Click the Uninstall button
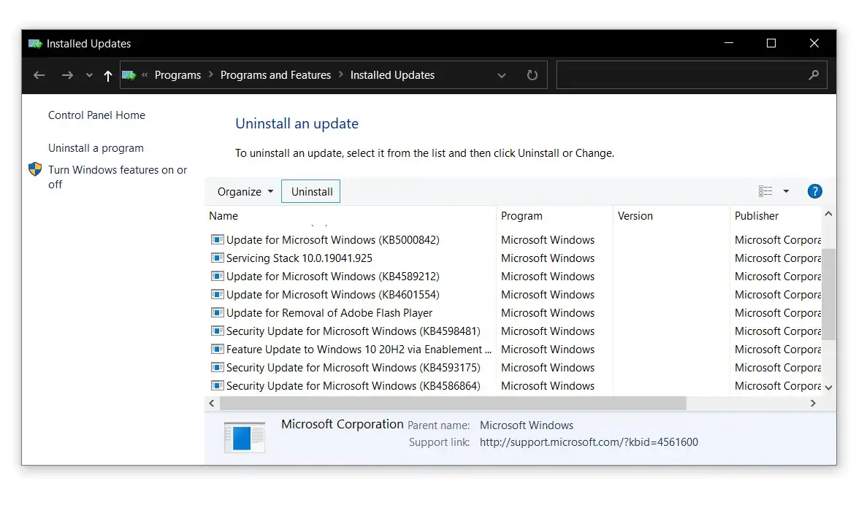The width and height of the screenshot is (864, 505). (x=310, y=191)
